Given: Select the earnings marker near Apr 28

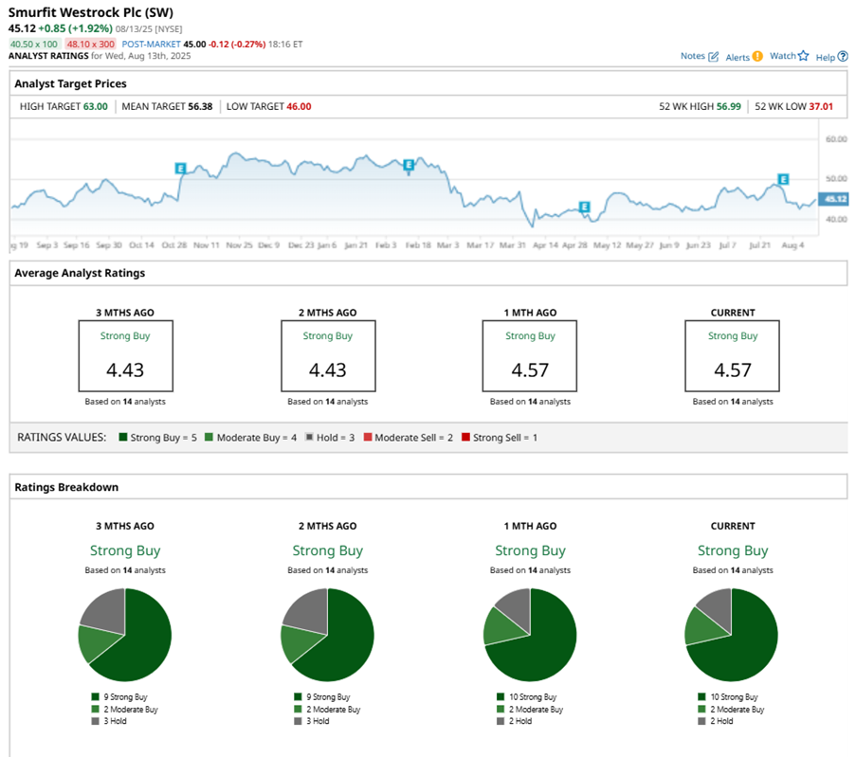Looking at the screenshot, I should coord(584,207).
